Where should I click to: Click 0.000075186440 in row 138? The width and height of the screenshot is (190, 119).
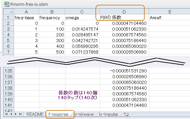pos(125,88)
